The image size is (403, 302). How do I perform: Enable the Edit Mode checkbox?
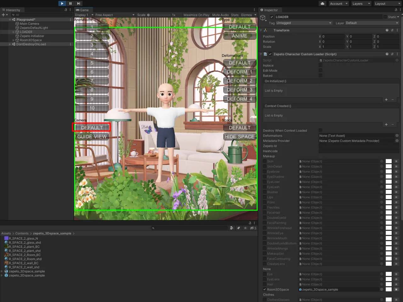click(x=321, y=71)
